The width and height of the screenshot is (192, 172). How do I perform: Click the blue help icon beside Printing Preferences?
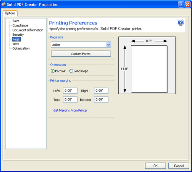click(180, 22)
